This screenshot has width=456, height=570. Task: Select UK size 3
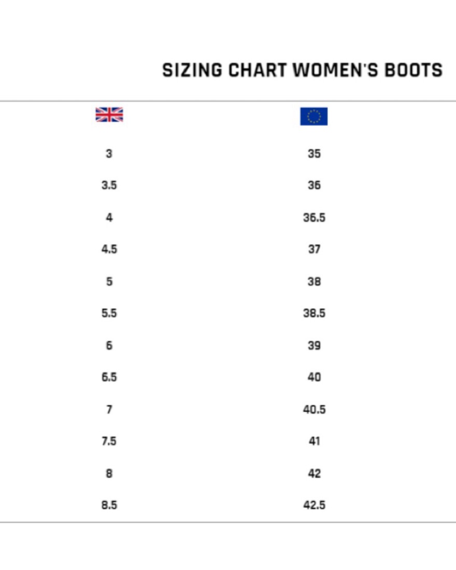point(109,153)
